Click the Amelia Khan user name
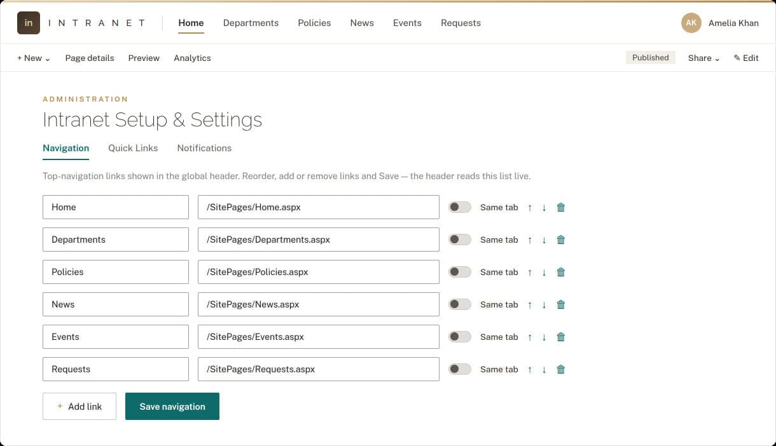 click(733, 23)
